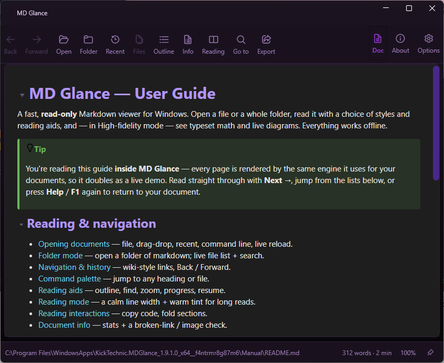Maximize the MD Glance window

pyautogui.click(x=409, y=8)
